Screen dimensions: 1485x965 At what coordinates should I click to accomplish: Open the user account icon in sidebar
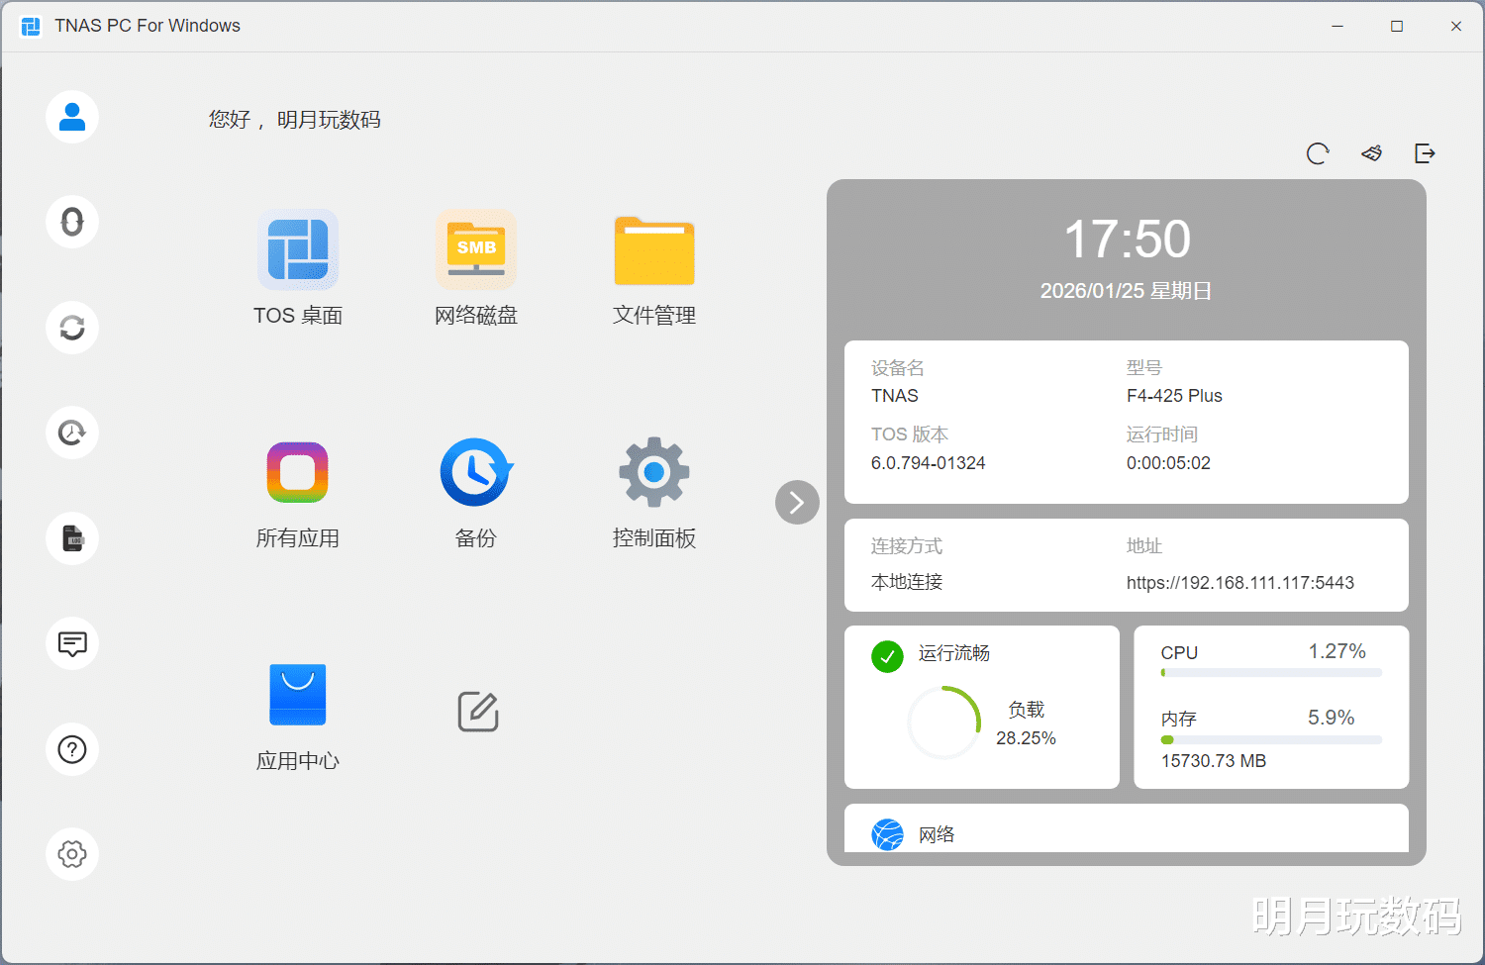pos(72,117)
